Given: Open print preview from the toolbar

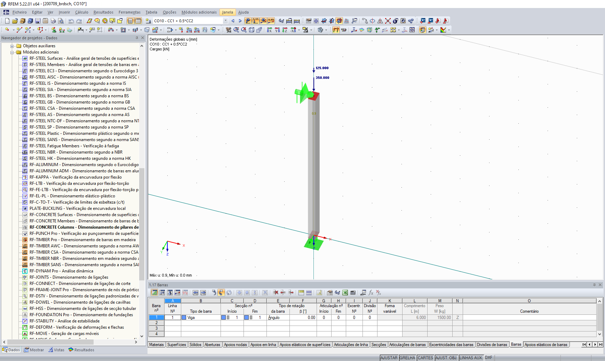Looking at the screenshot, I should (x=61, y=21).
